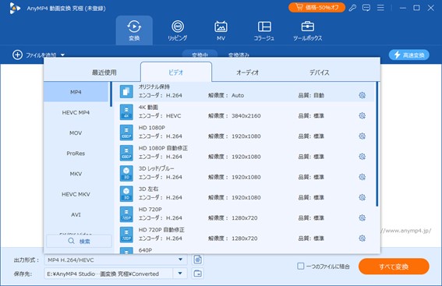Switch to the 最近使用 tab
This screenshot has width=442, height=286.
pos(104,72)
